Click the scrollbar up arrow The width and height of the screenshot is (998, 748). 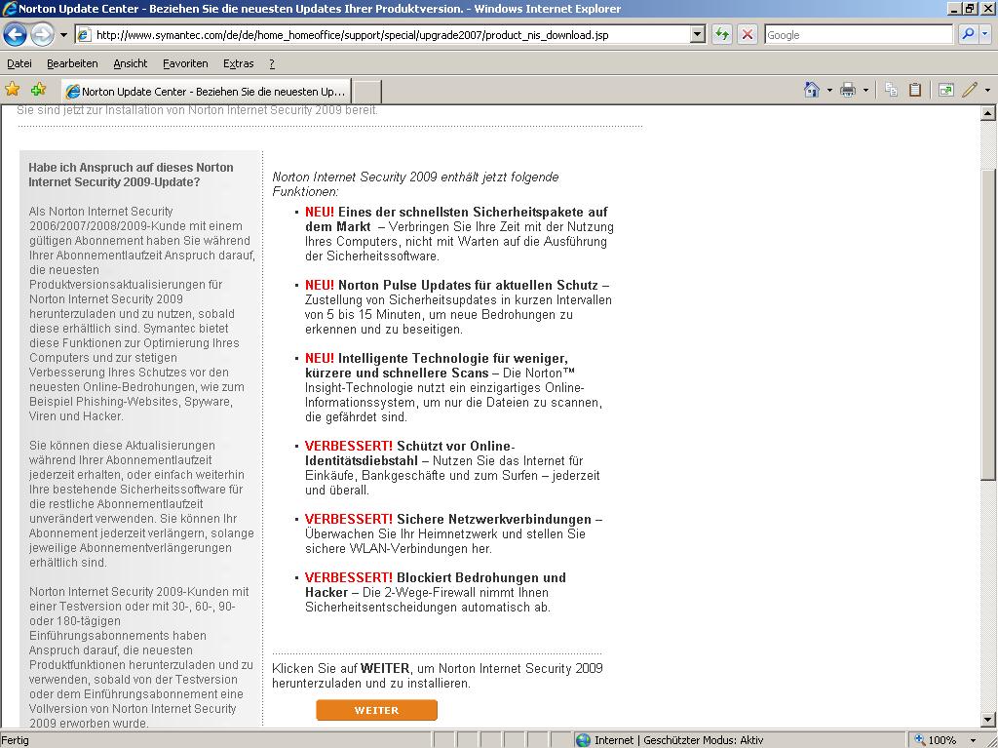click(x=988, y=114)
